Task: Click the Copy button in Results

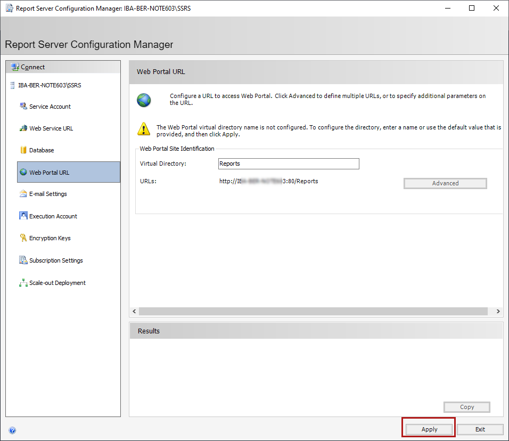Action: (466, 407)
